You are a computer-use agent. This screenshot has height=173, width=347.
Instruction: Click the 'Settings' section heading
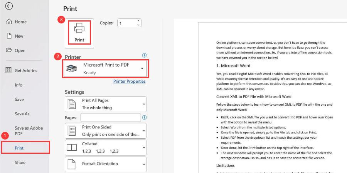74,92
